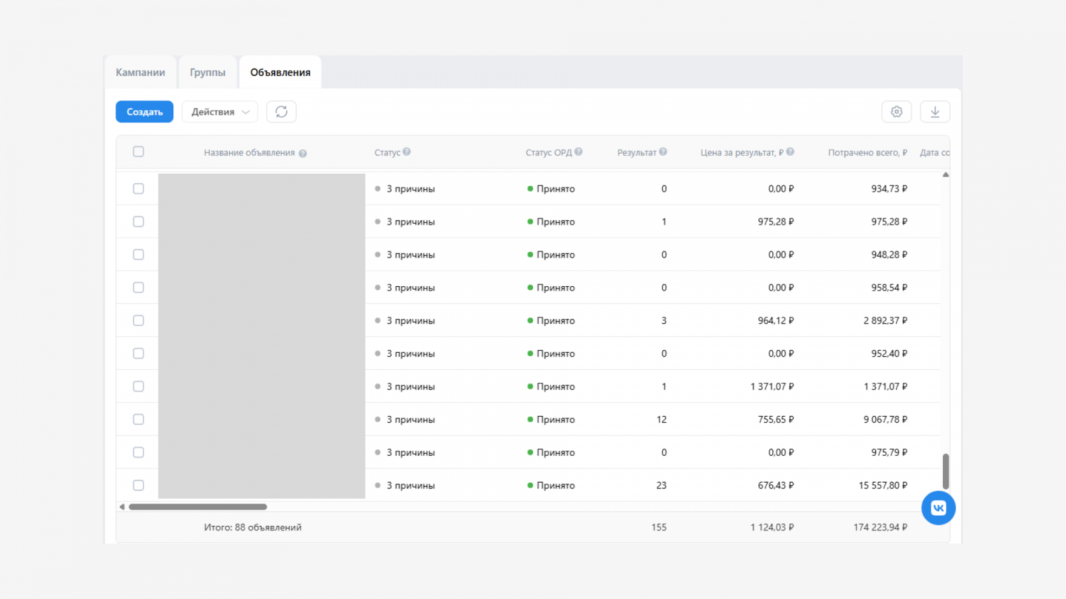1066x599 pixels.
Task: Click price cell 755,65 ₽
Action: click(776, 419)
